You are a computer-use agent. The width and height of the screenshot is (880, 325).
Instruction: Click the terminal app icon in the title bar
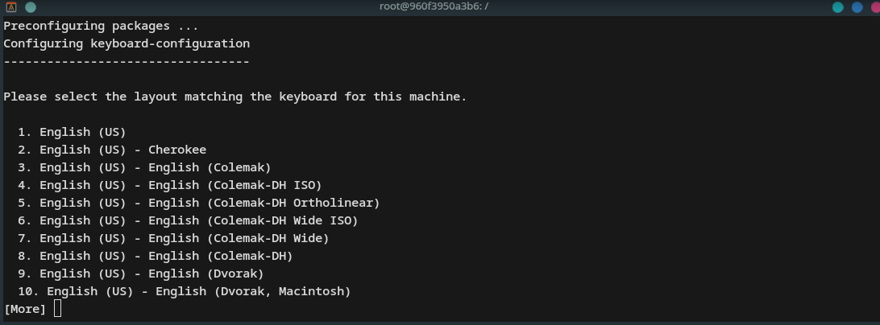[x=10, y=7]
